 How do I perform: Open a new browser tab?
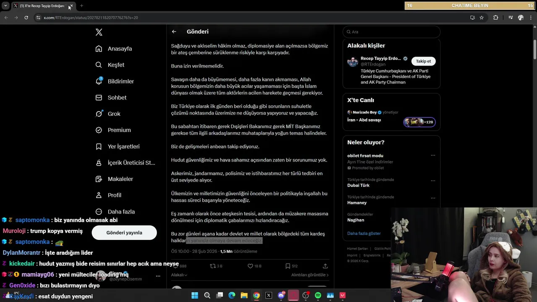point(81,6)
